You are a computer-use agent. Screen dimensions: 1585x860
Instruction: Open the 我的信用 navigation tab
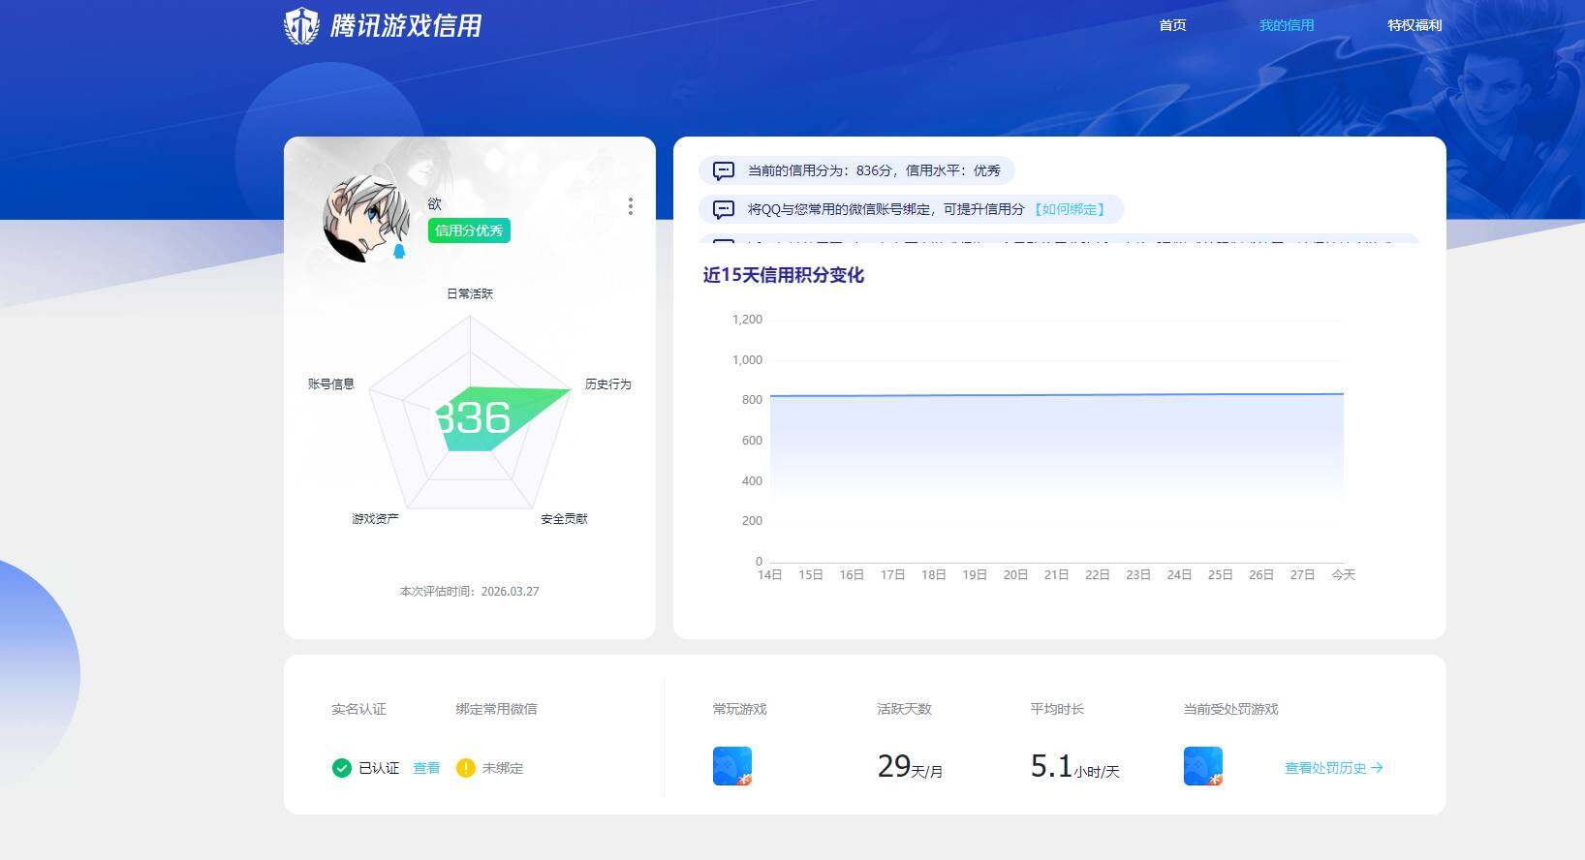pyautogui.click(x=1287, y=25)
